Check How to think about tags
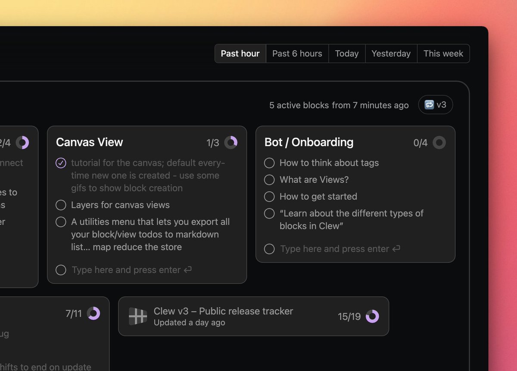517x371 pixels. coord(269,163)
